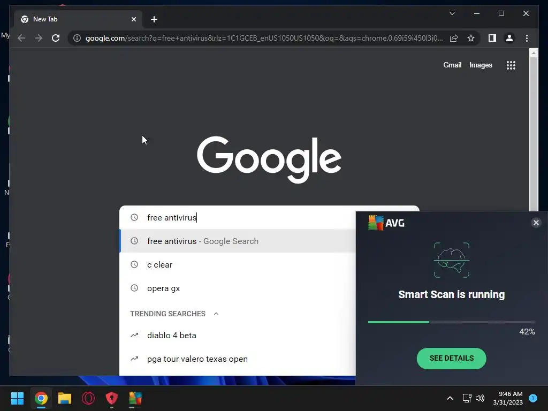Click the network icon in system tray

[x=467, y=398]
